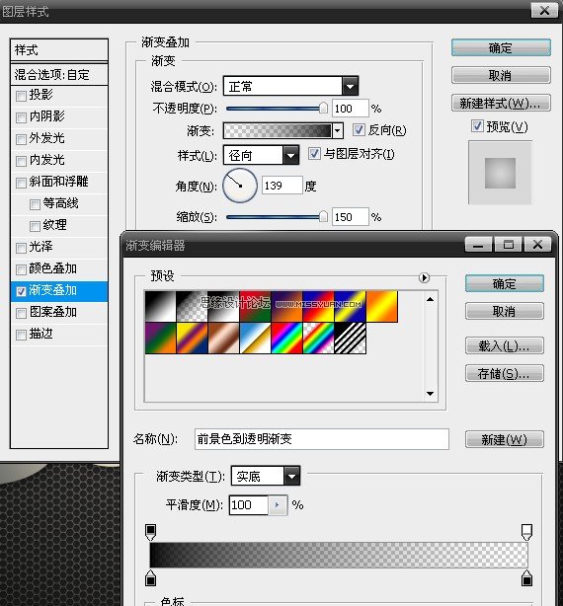Select the right color stop below gradient bar
Screen dimensions: 563x606
coord(526,577)
